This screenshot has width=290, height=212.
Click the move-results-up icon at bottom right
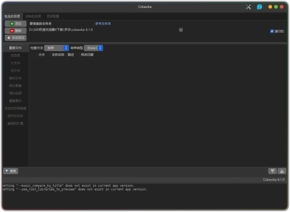click(282, 171)
